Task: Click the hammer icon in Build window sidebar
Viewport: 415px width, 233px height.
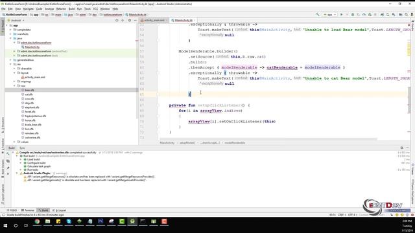Action: pyautogui.click(x=8, y=154)
